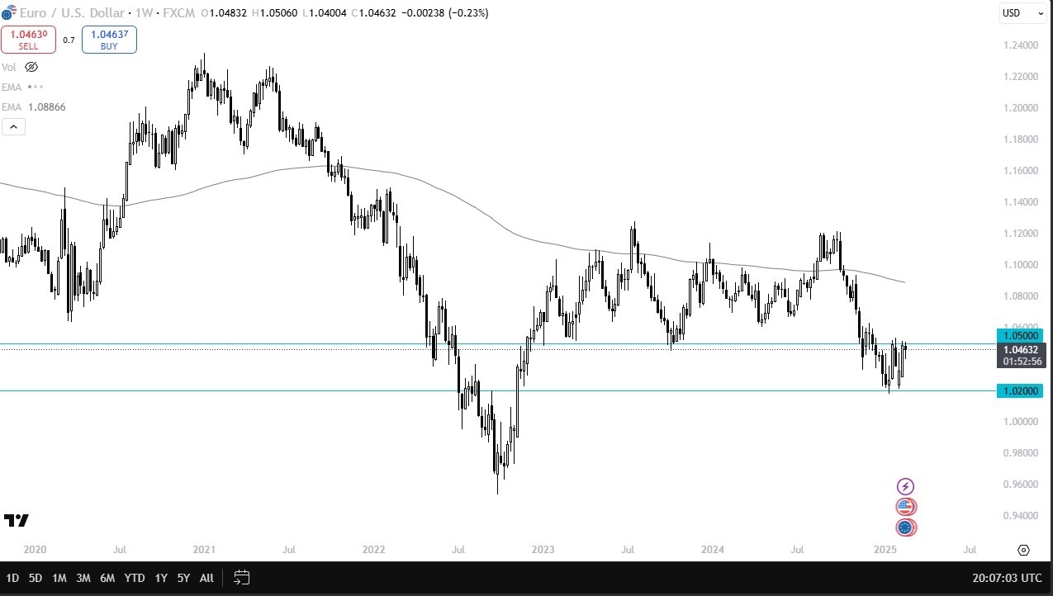
Task: Select the 5Y time range
Action: click(183, 578)
